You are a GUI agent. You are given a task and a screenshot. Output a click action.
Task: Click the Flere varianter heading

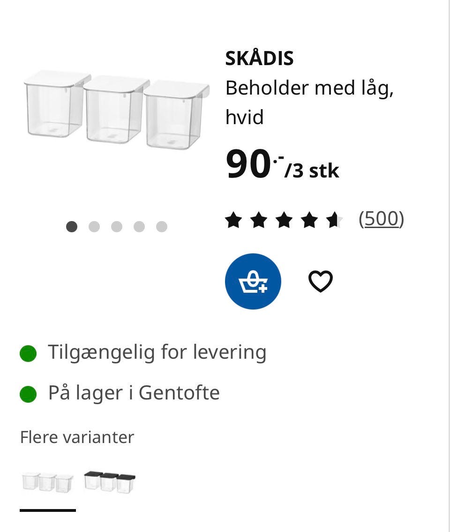point(77,437)
